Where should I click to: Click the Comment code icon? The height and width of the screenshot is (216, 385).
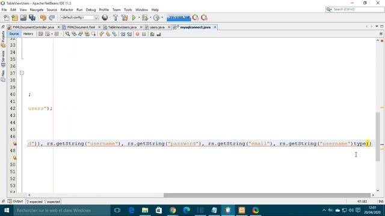pyautogui.click(x=152, y=34)
